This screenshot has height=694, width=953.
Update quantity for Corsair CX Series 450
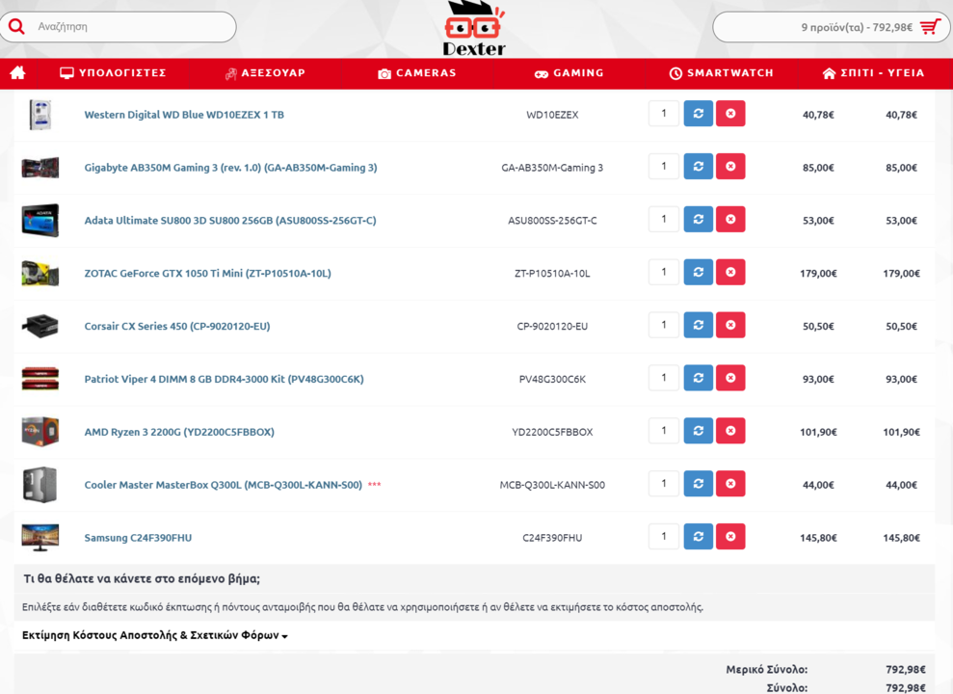[x=699, y=325]
